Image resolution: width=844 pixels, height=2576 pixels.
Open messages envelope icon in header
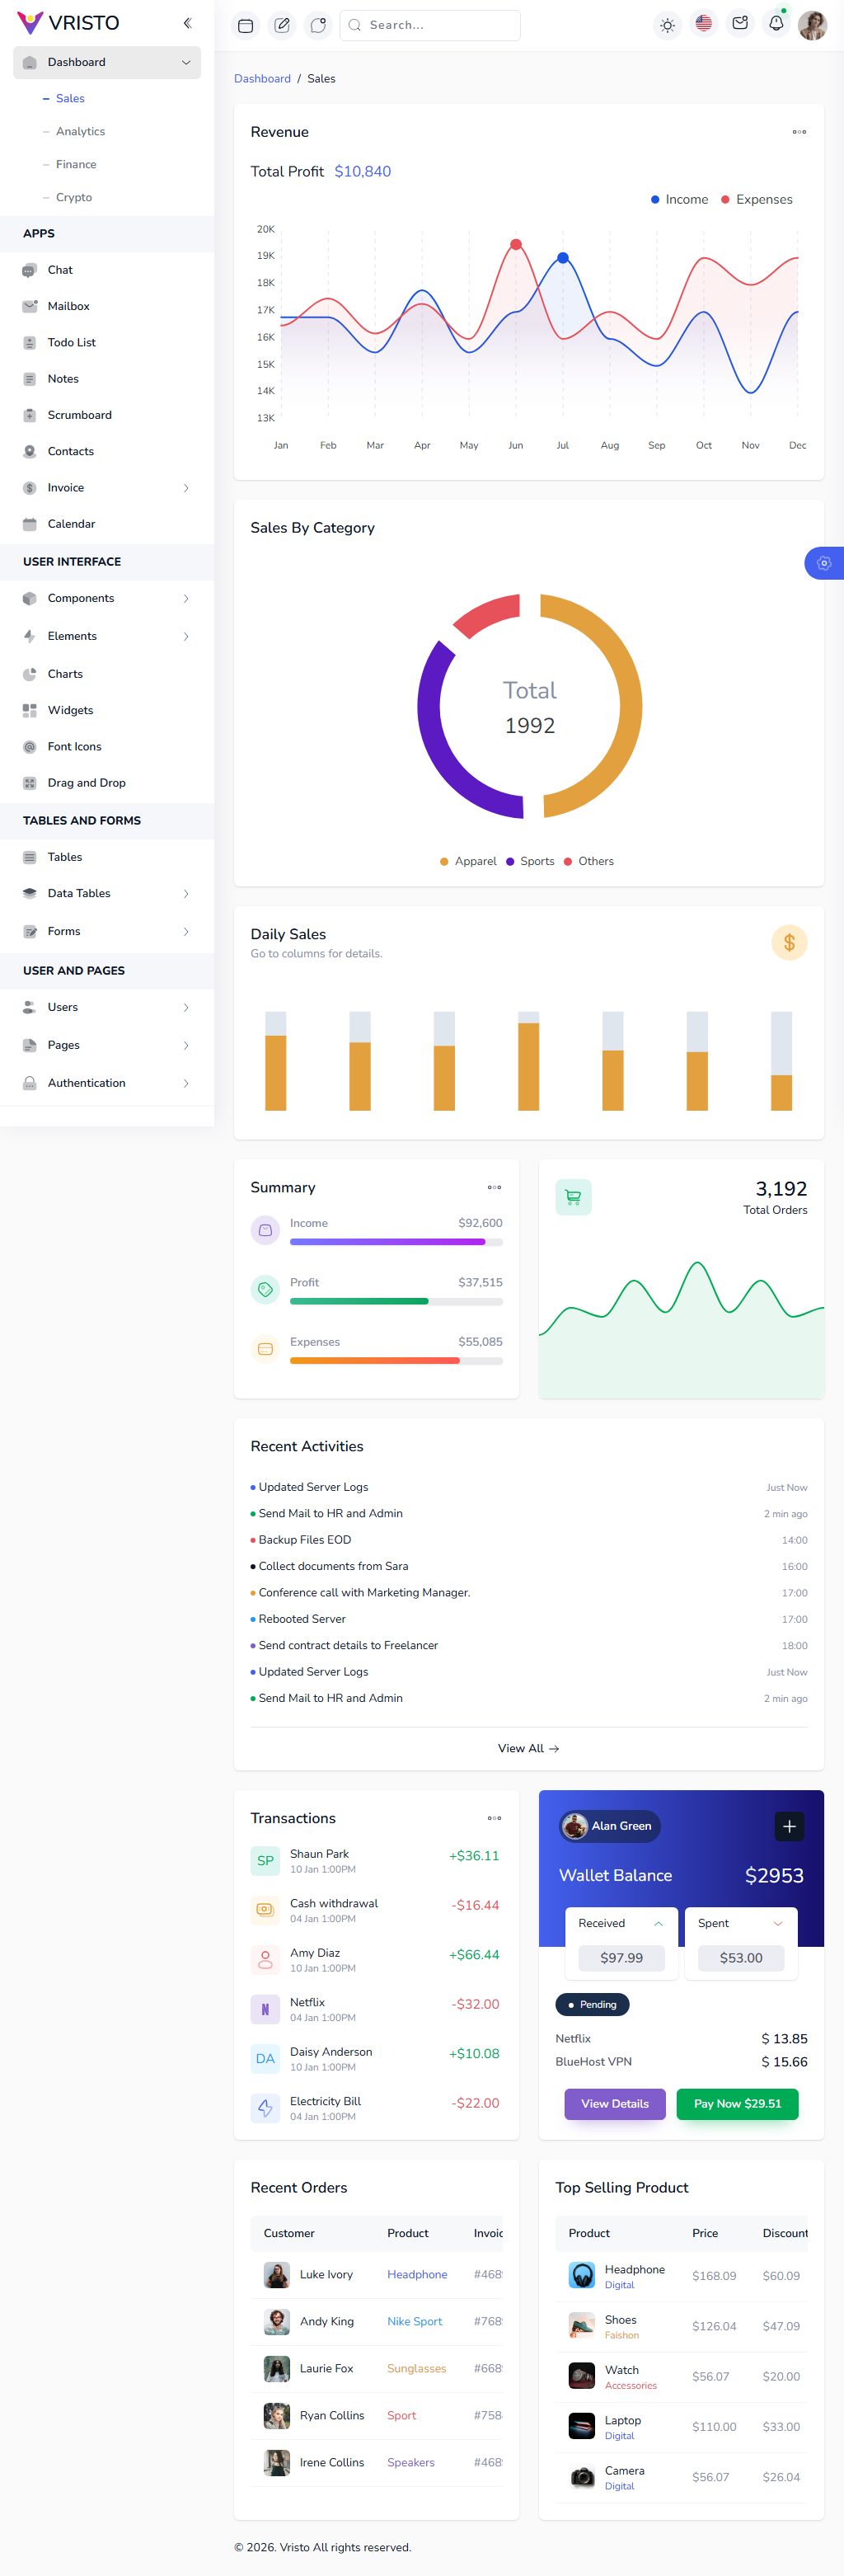(740, 23)
